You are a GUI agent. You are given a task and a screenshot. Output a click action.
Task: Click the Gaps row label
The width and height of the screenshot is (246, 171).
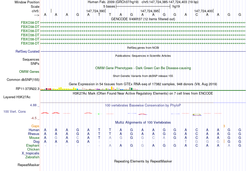tap(35, 126)
